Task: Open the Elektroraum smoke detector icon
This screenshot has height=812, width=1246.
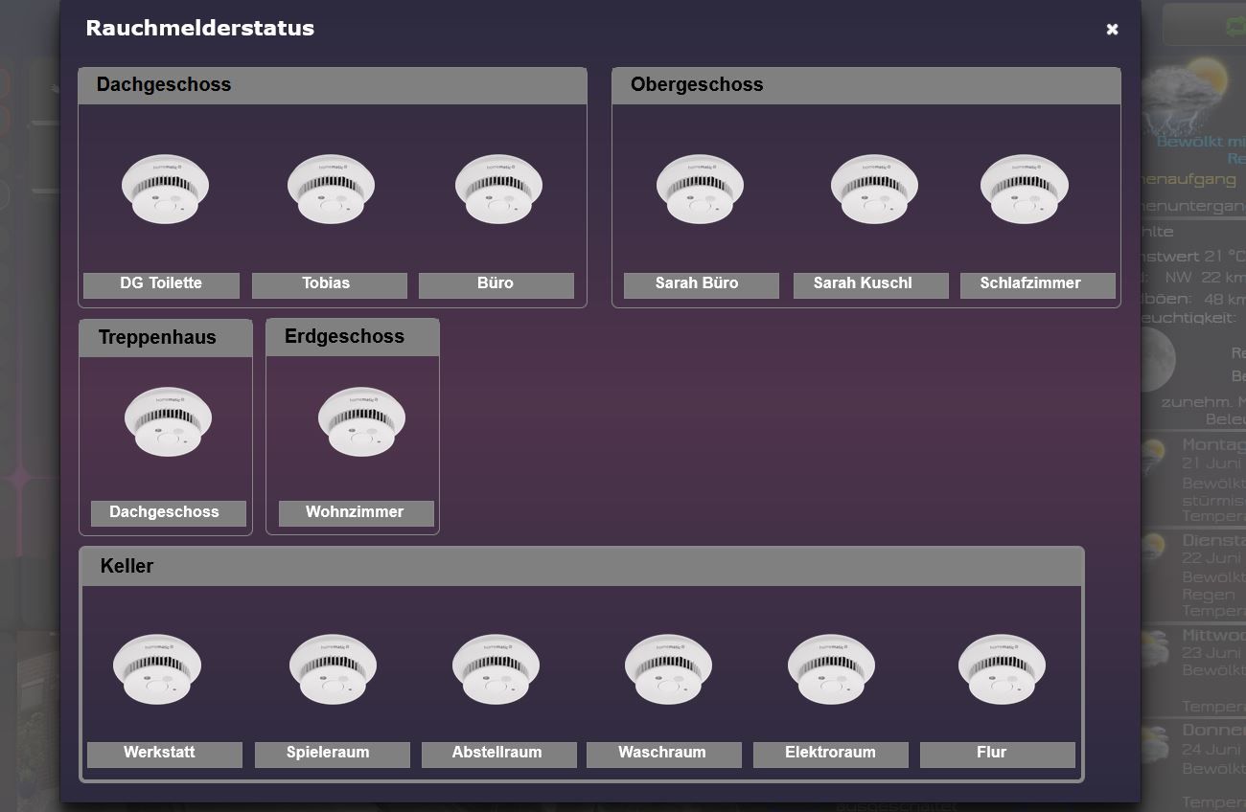Action: point(831,668)
